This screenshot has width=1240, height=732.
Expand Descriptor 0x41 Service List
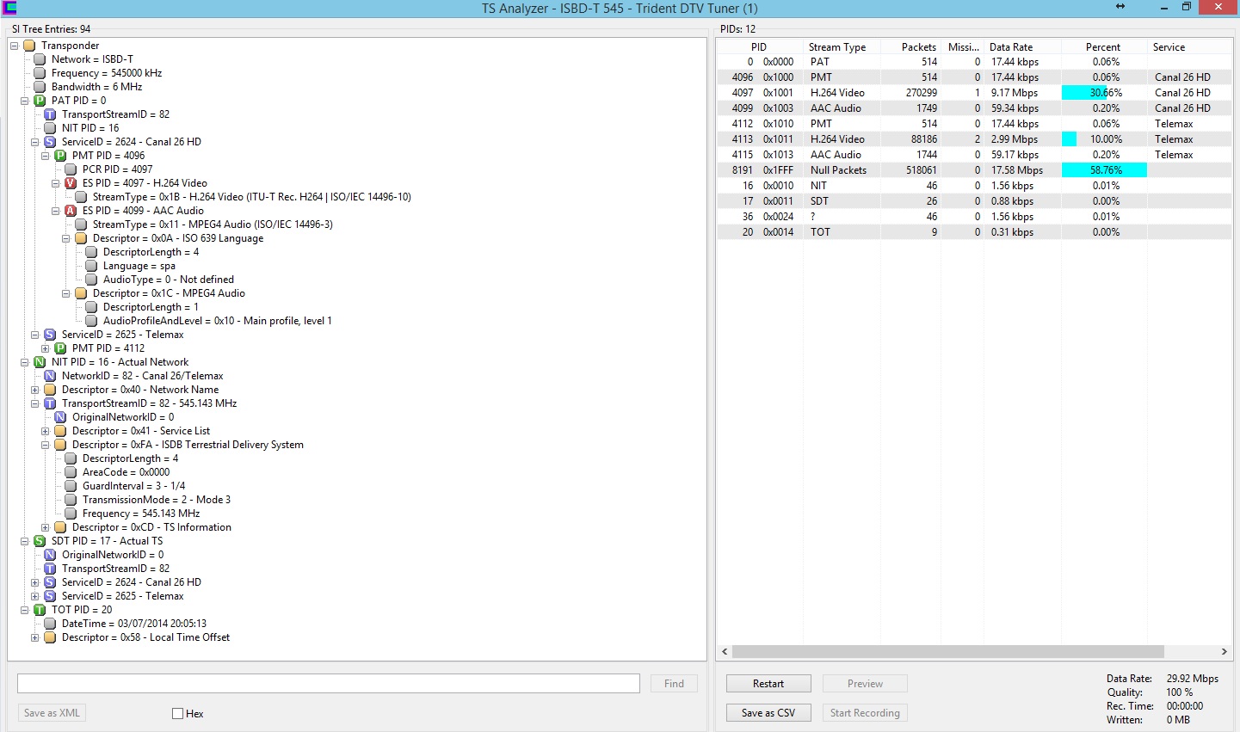tap(46, 431)
